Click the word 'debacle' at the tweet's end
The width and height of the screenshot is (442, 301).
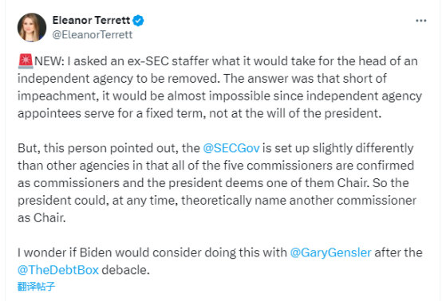click(125, 270)
